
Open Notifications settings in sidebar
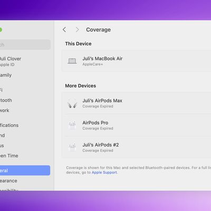9,125
